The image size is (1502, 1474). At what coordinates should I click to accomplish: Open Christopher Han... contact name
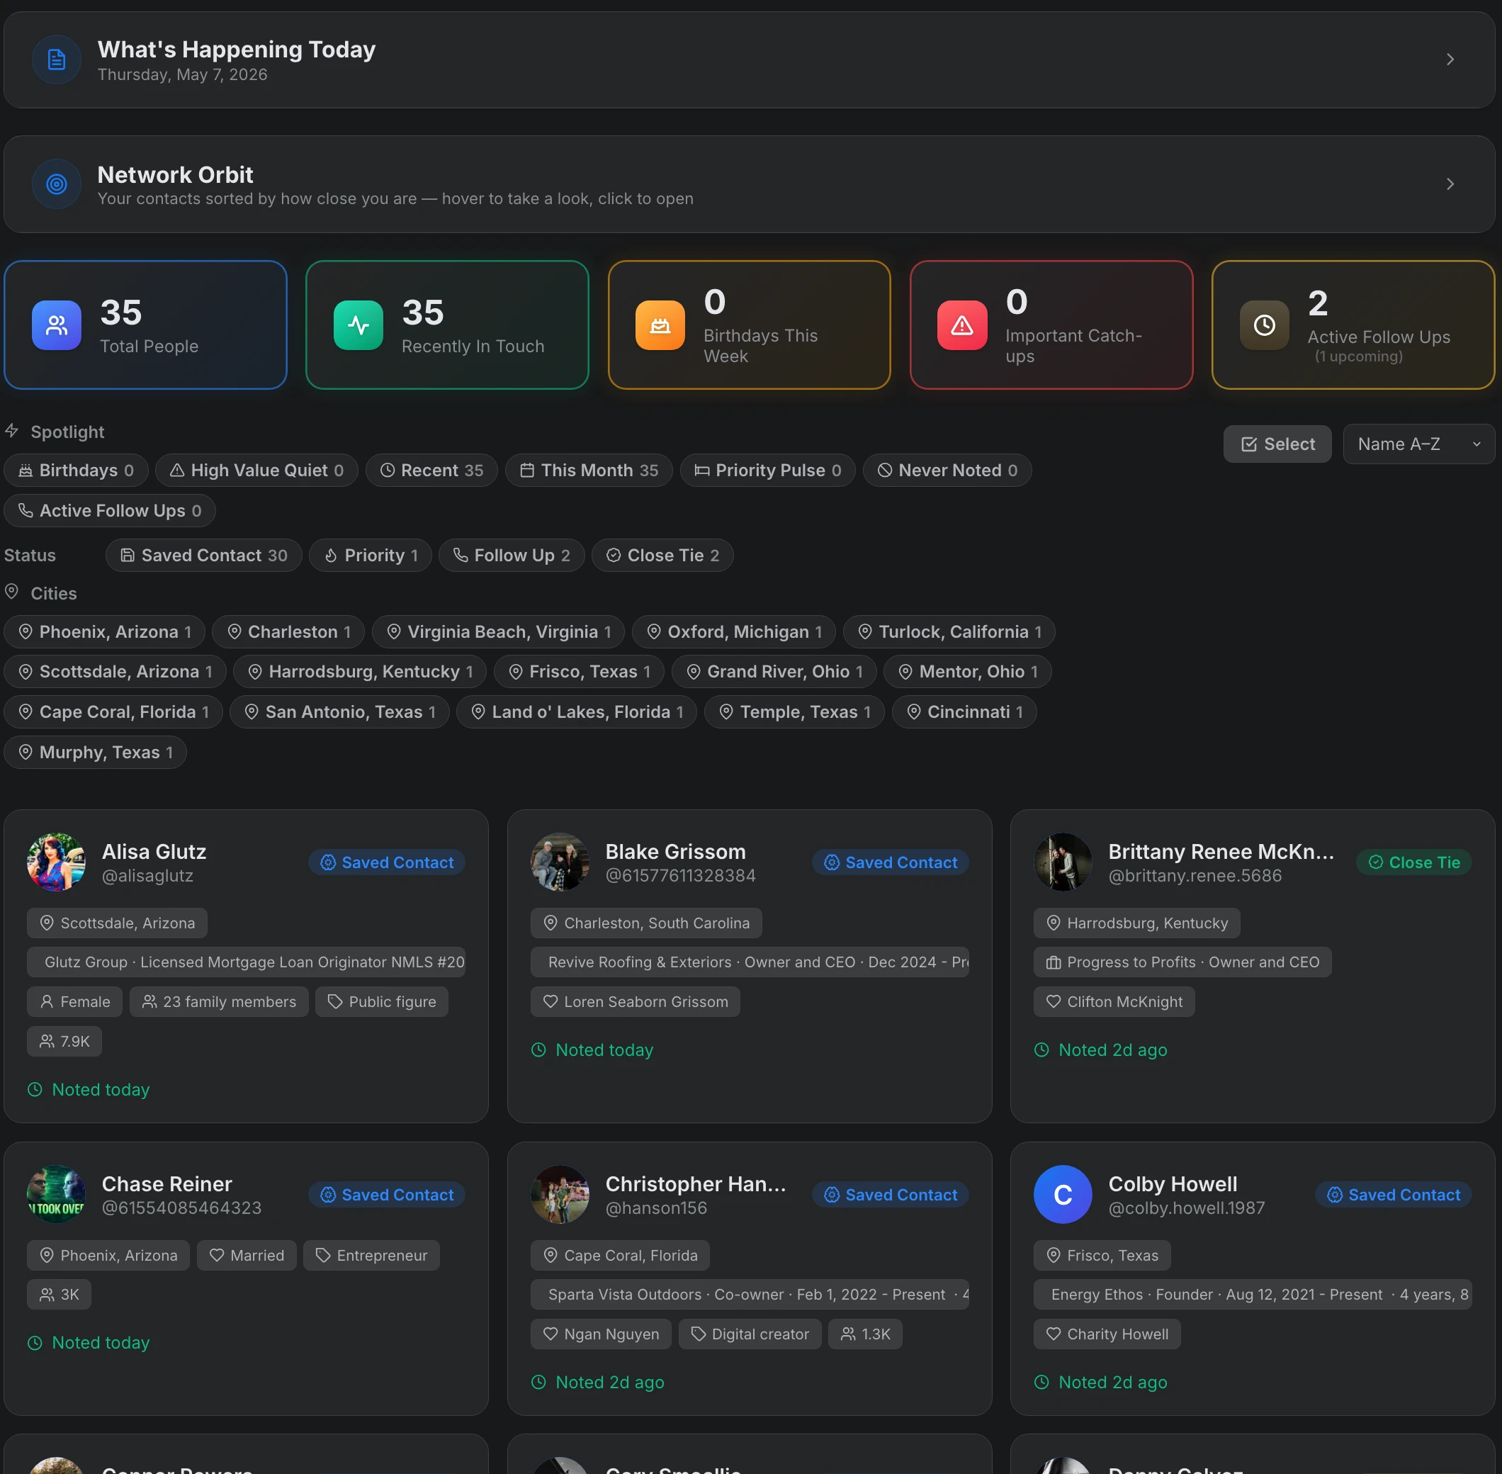696,1183
